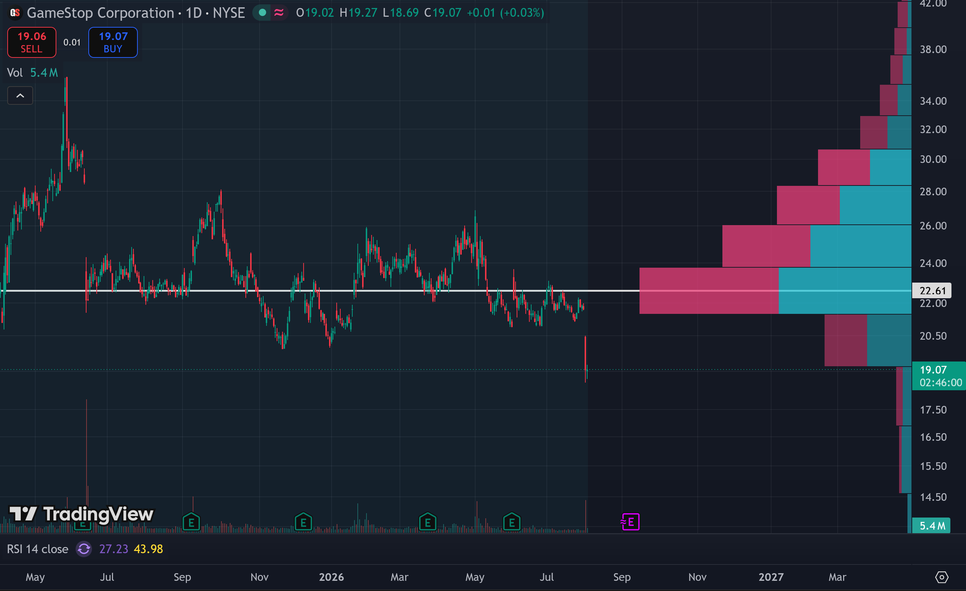The height and width of the screenshot is (591, 966).
Task: Click the 34.00 price axis tick
Action: point(933,101)
